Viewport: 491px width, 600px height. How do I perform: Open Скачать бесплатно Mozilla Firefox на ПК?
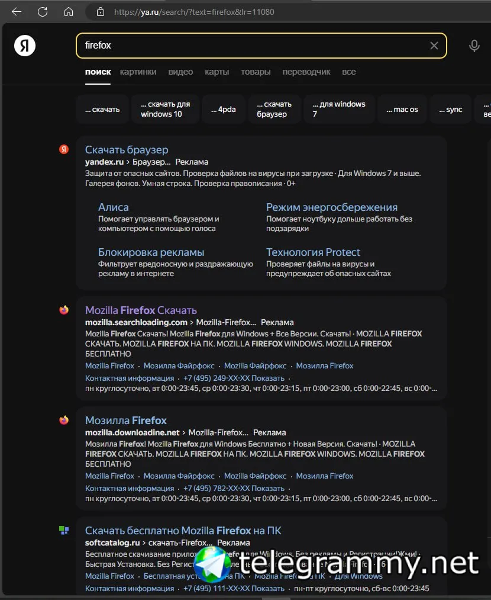point(183,531)
